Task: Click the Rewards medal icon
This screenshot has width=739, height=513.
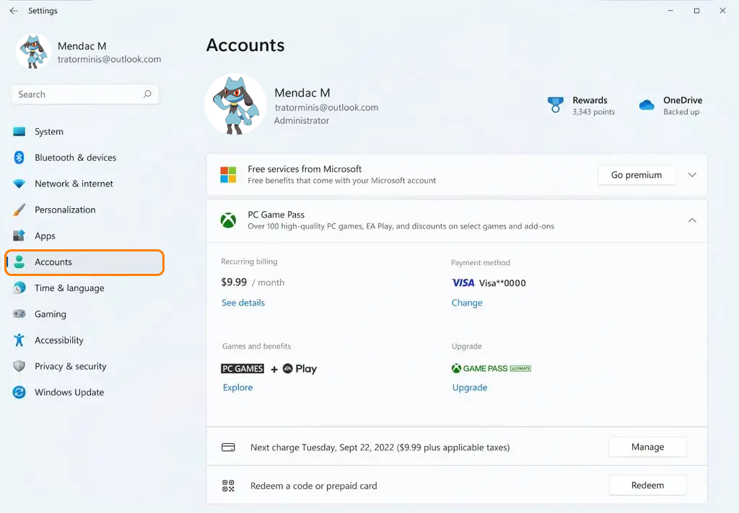Action: [556, 105]
